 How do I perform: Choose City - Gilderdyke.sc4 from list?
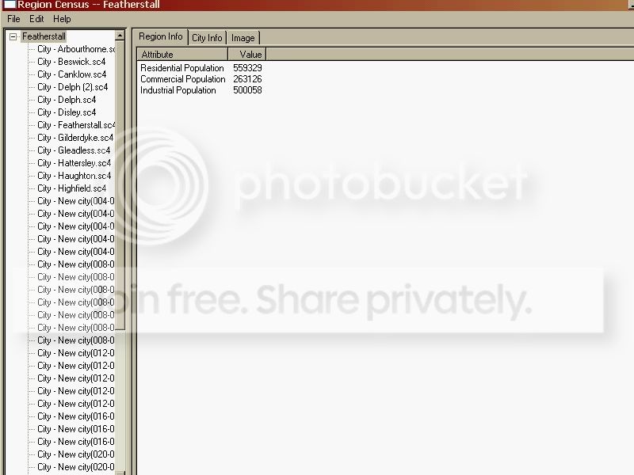click(75, 138)
